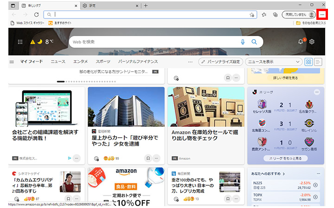Click the browser refresh button
334x208 pixels.
click(37, 14)
